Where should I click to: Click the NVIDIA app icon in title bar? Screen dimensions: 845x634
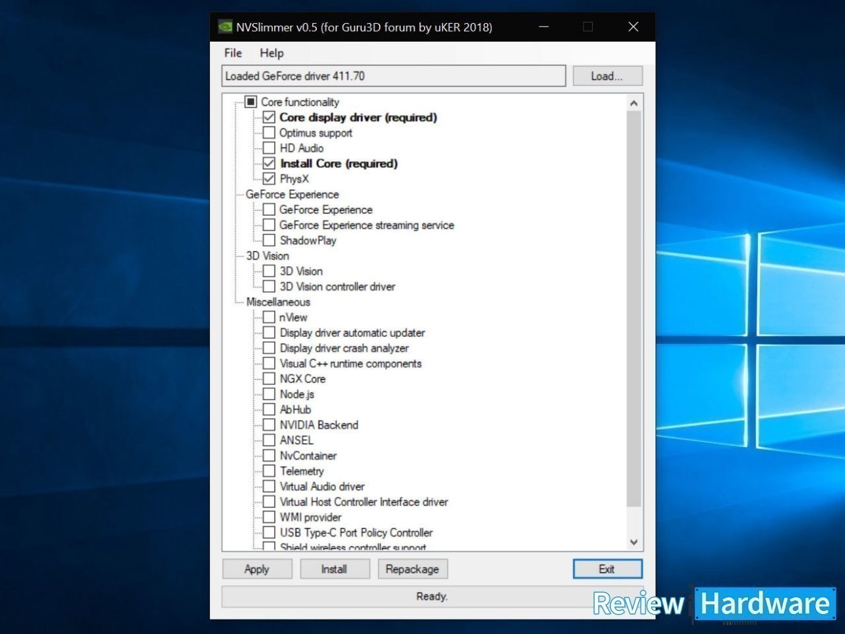[x=225, y=27]
